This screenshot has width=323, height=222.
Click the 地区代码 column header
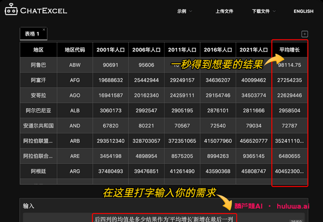(x=75, y=50)
